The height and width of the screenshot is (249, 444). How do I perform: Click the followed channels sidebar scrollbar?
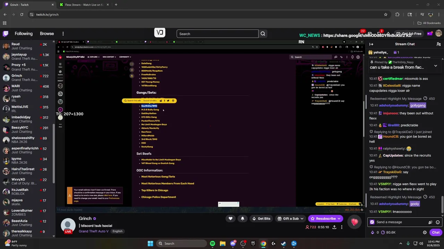tap(54, 154)
